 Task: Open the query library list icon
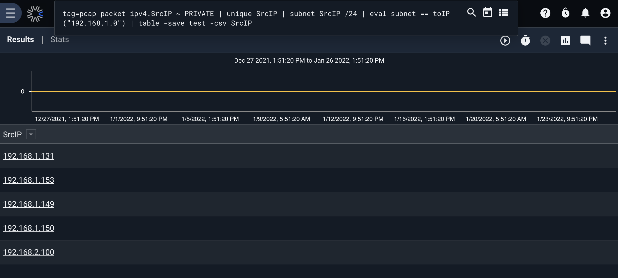[x=504, y=13]
